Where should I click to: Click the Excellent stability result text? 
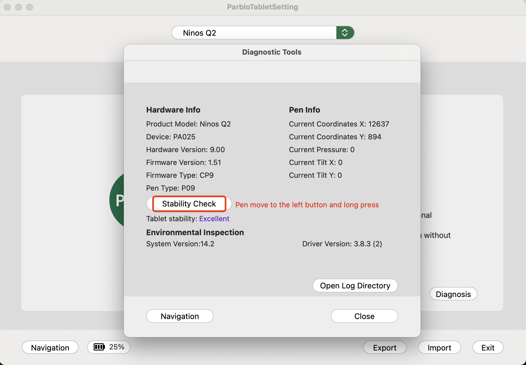pos(214,219)
